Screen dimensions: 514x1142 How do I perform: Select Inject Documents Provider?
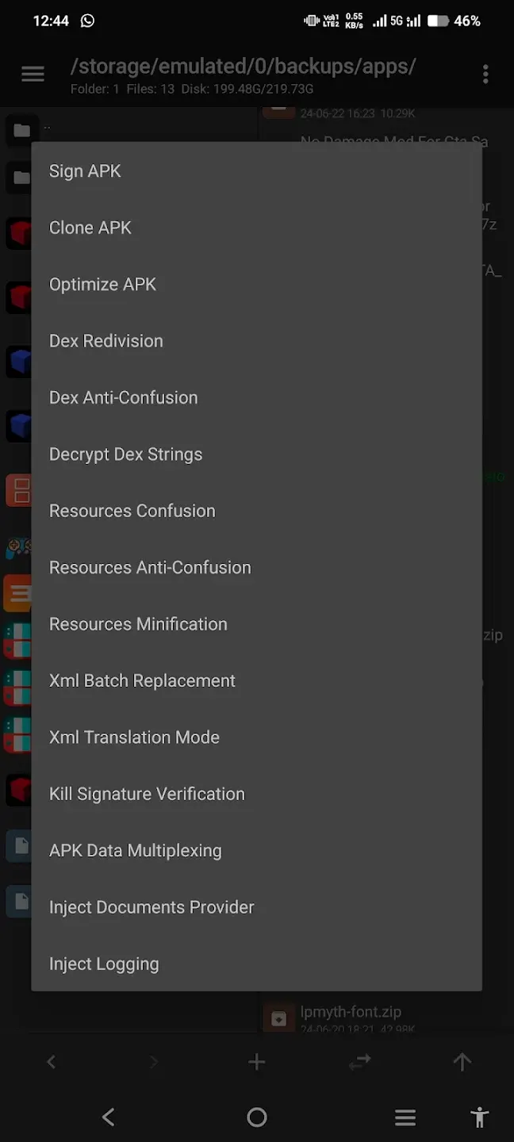[152, 907]
